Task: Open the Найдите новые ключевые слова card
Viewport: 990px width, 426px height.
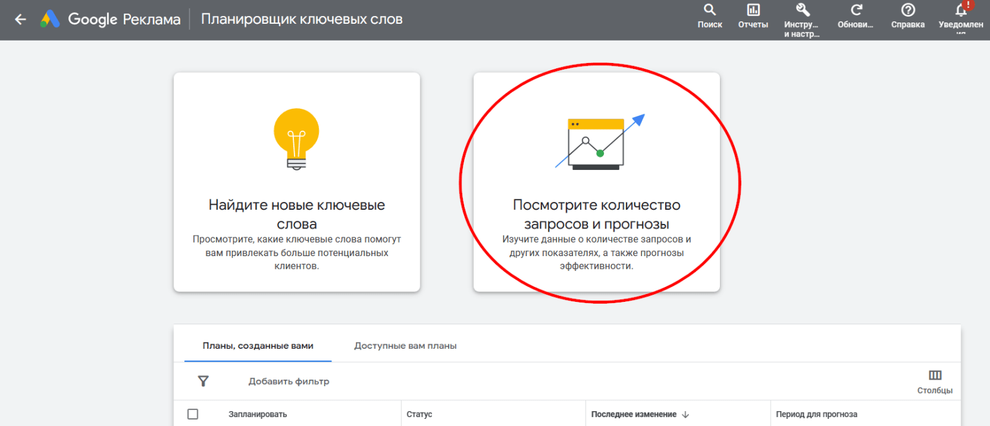Action: pyautogui.click(x=296, y=181)
